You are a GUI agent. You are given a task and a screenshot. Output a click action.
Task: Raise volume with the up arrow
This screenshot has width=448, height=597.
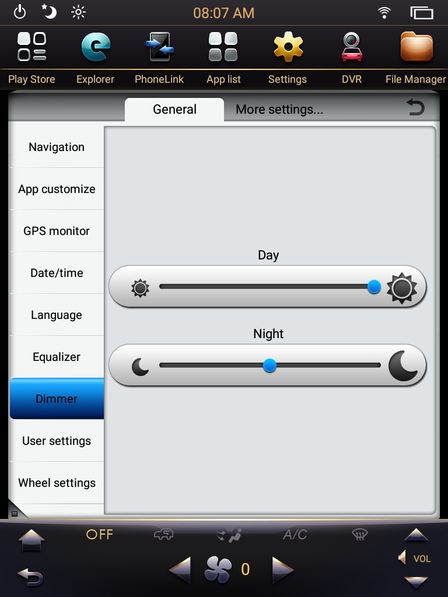coord(416,535)
